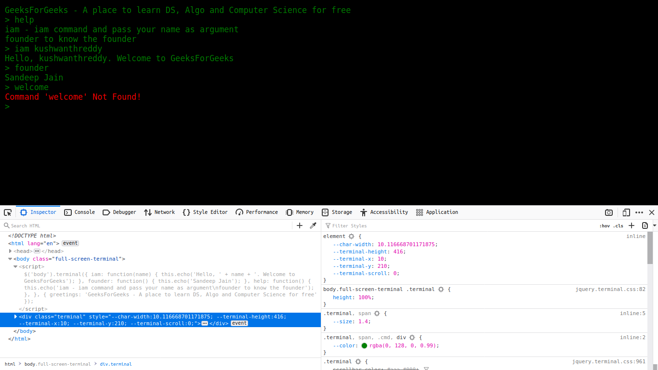
Task: Click the GeeksForGeeks greeting line in terminal
Action: 178,10
